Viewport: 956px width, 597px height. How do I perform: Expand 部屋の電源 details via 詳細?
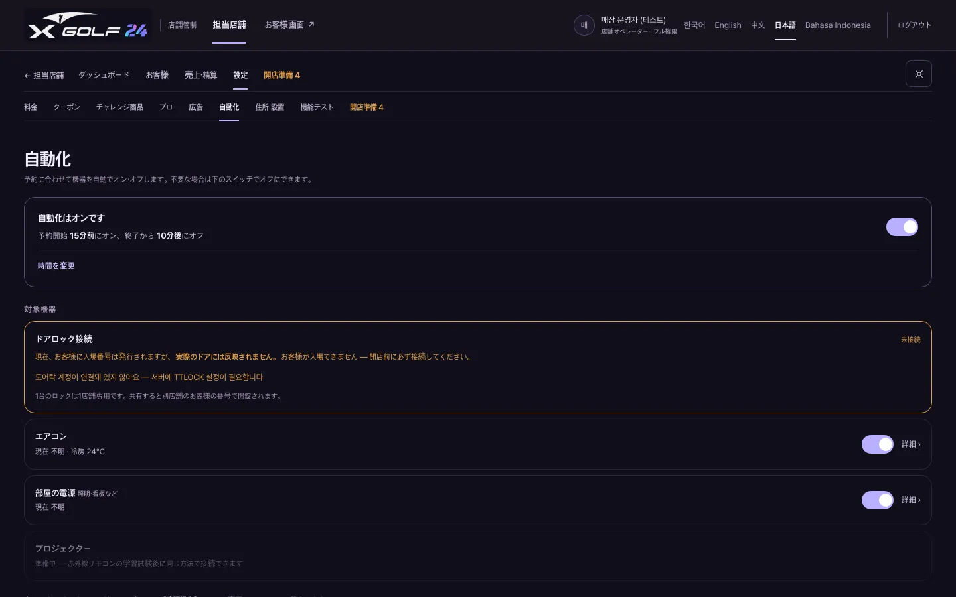(x=911, y=500)
